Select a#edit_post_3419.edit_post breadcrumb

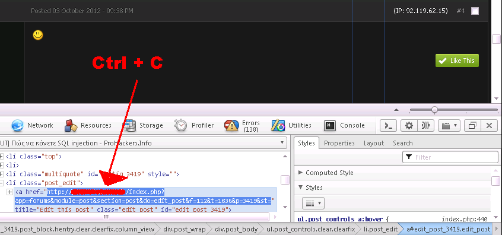click(448, 229)
